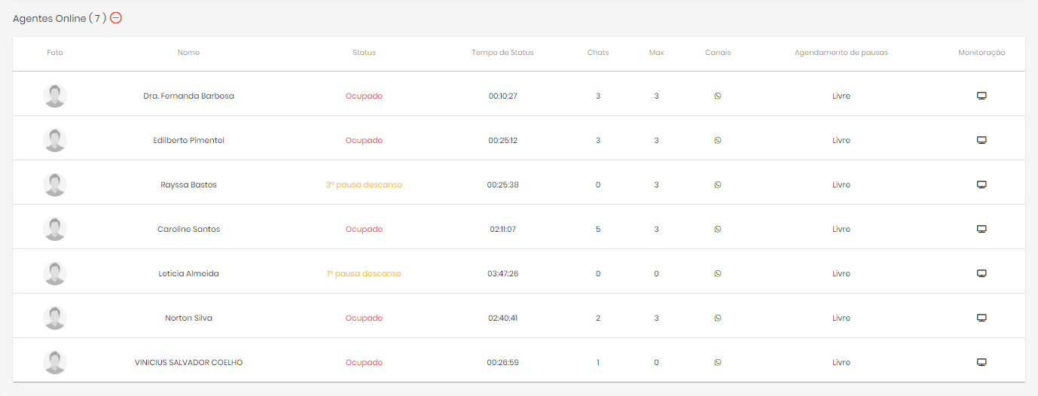Collapse the Agentes Online section
The image size is (1038, 396).
pos(116,18)
